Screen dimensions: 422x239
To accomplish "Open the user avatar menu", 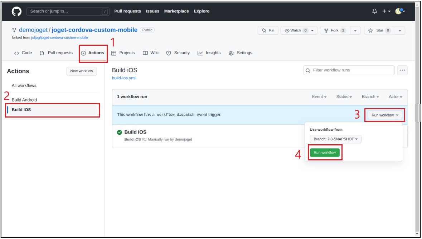I will [400, 11].
